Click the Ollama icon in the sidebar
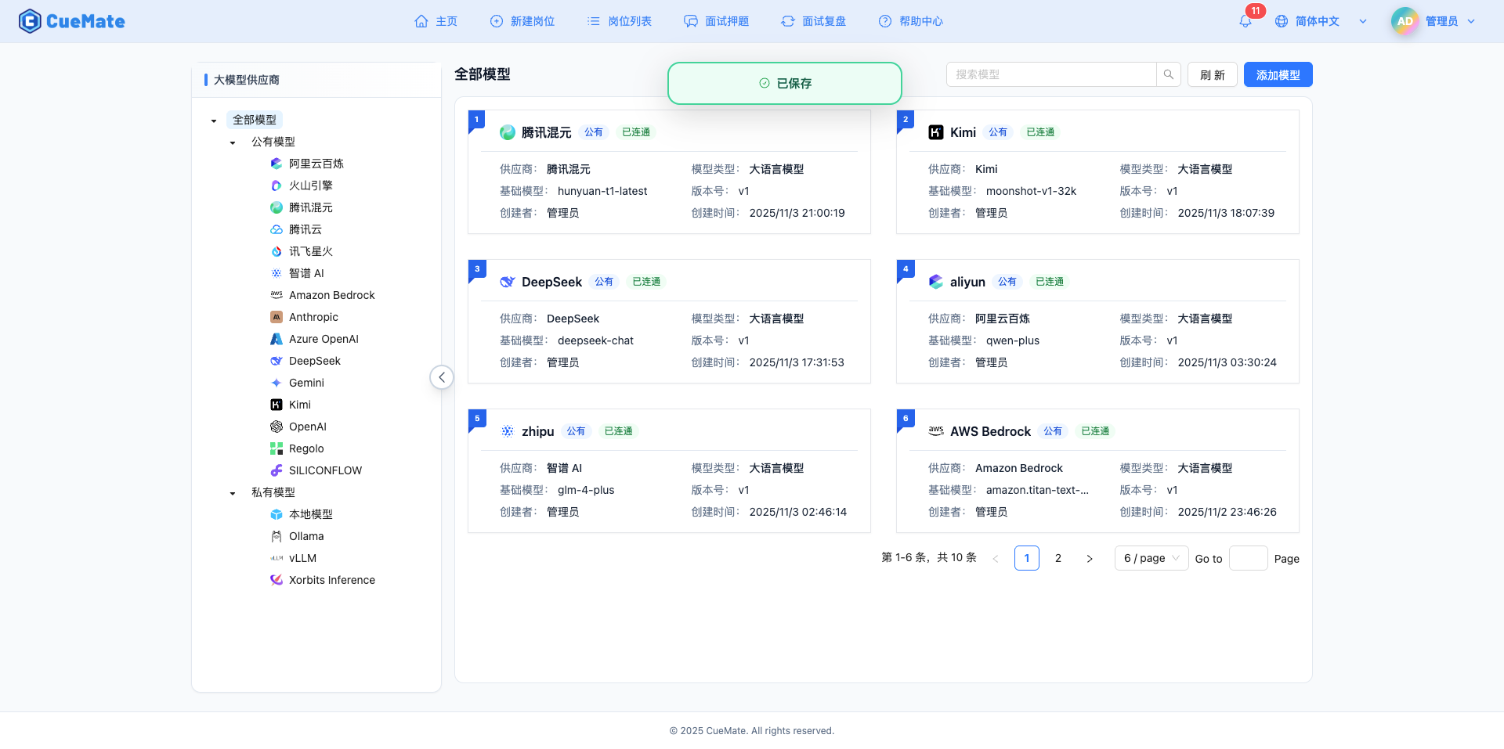Image resolution: width=1504 pixels, height=749 pixels. [276, 536]
